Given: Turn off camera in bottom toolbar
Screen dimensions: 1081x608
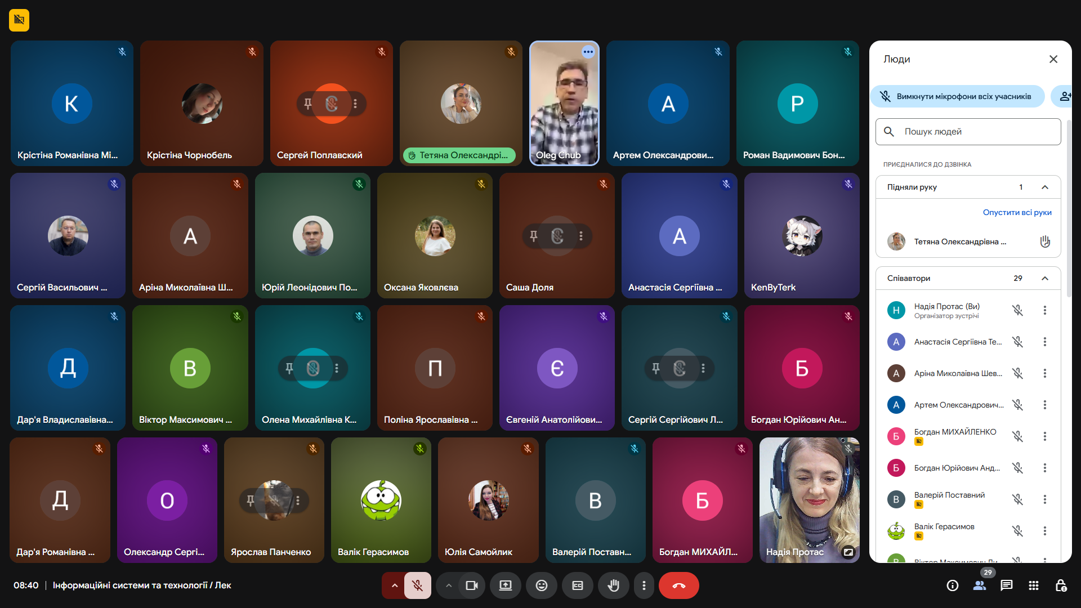Looking at the screenshot, I should [x=471, y=585].
